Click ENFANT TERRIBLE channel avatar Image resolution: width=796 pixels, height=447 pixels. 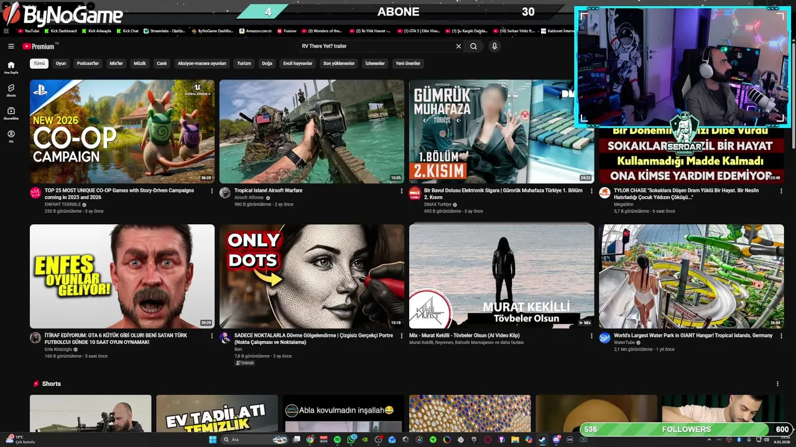pos(35,193)
